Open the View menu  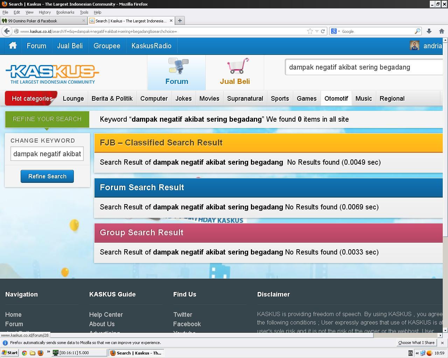(29, 12)
